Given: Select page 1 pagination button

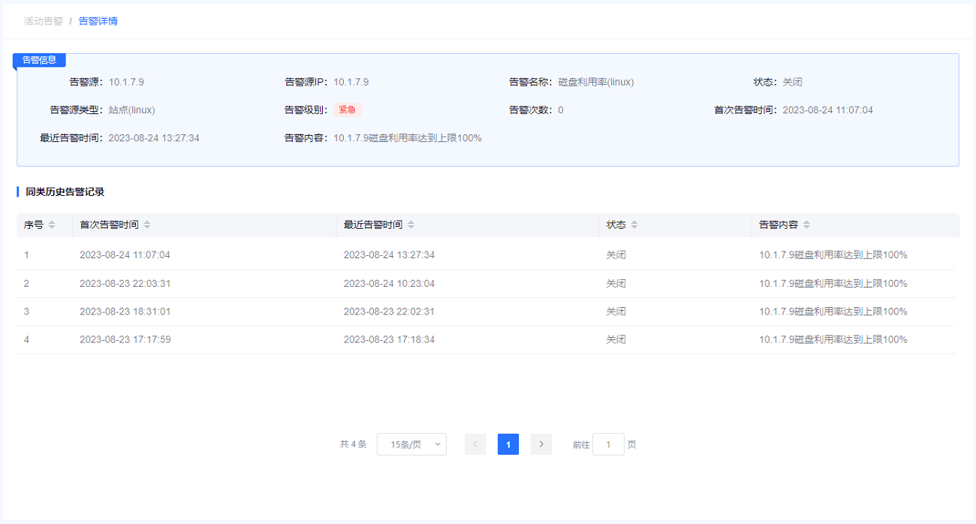Looking at the screenshot, I should [x=508, y=444].
